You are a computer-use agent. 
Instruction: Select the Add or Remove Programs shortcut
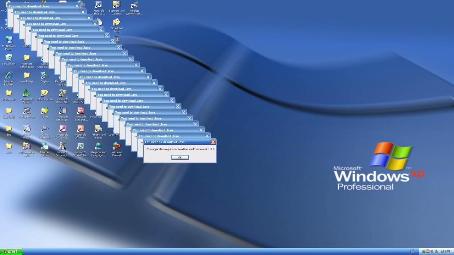[x=27, y=132]
